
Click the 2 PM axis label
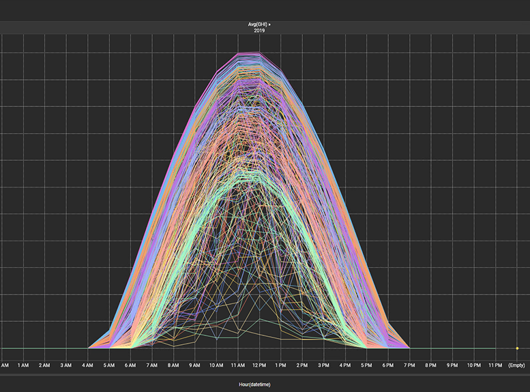click(302, 365)
